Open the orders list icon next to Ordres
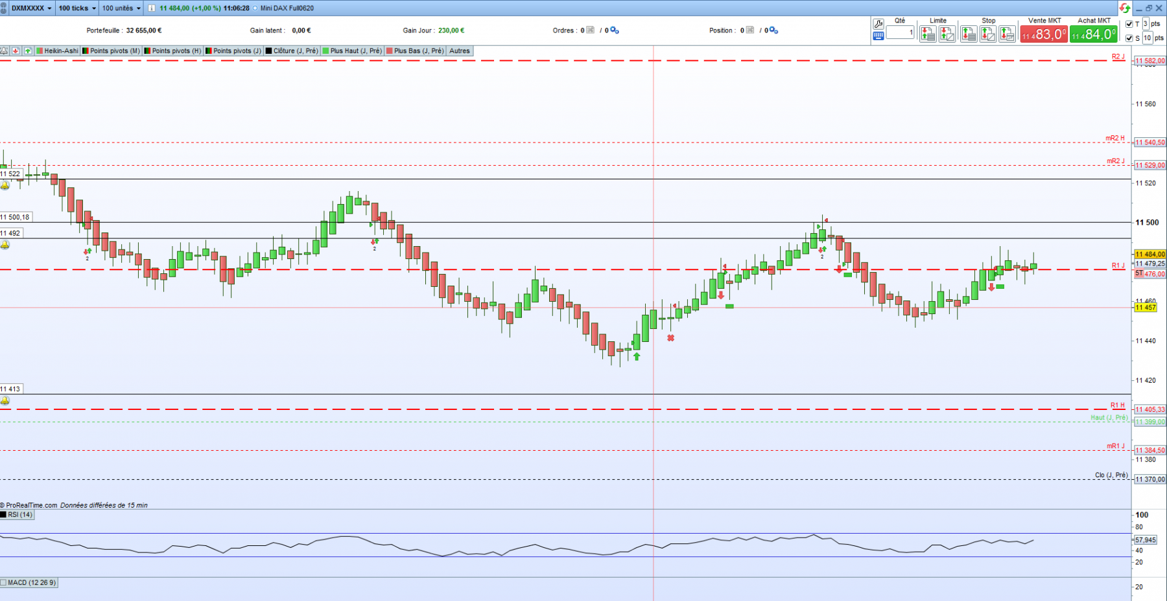The image size is (1167, 601). point(590,30)
